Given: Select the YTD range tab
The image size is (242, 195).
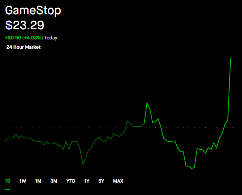Looking at the screenshot, I should (x=71, y=181).
